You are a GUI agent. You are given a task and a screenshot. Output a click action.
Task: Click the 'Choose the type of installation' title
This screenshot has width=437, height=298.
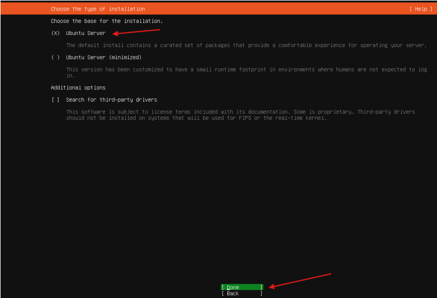pos(98,9)
